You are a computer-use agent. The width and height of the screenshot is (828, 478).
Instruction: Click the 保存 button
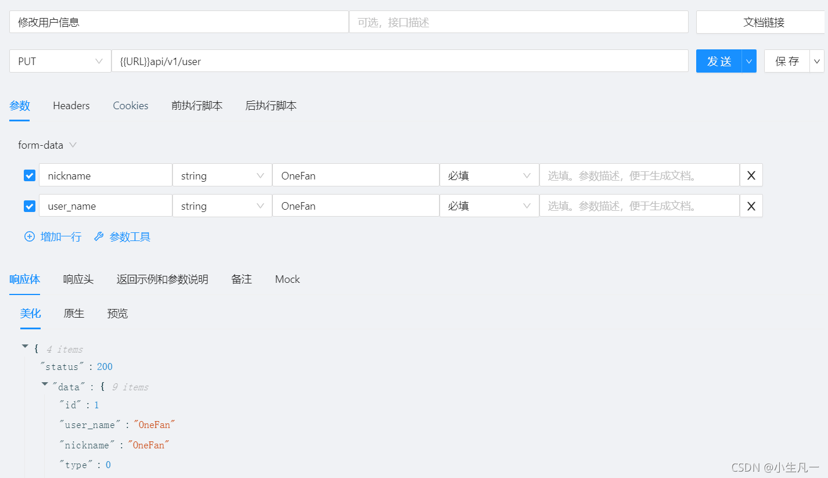pyautogui.click(x=787, y=61)
